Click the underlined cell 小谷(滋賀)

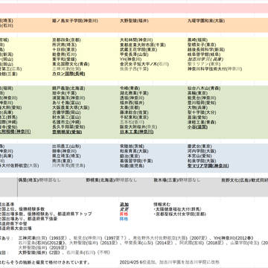[198, 127]
